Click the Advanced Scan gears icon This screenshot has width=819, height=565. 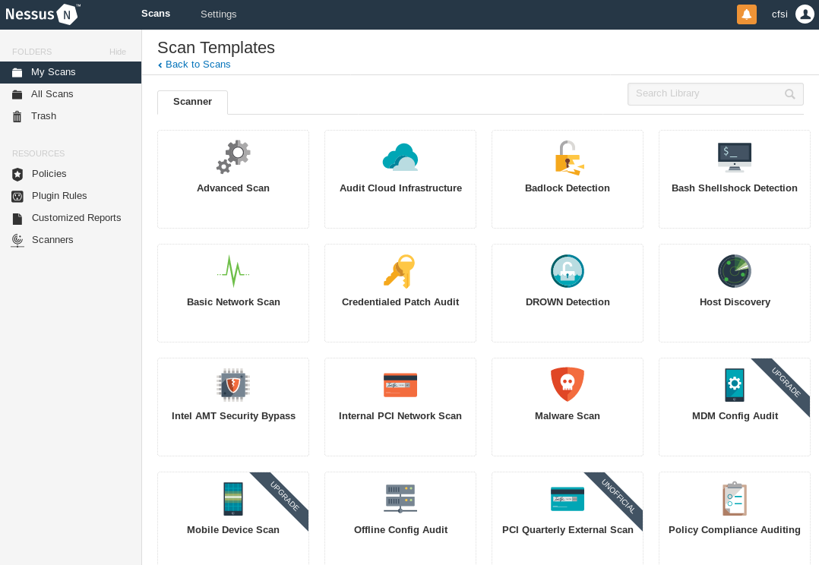(233, 156)
